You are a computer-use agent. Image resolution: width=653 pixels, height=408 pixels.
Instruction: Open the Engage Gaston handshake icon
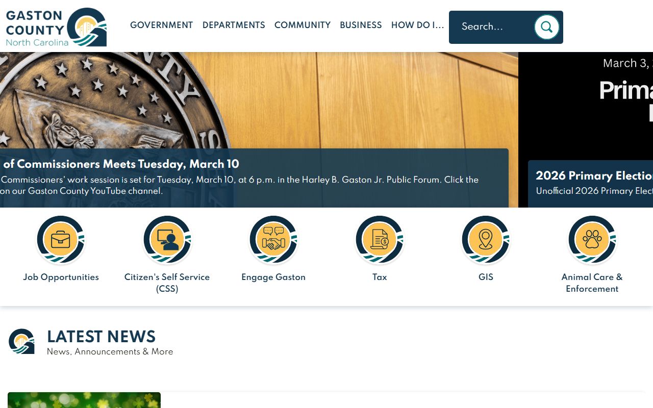point(273,240)
